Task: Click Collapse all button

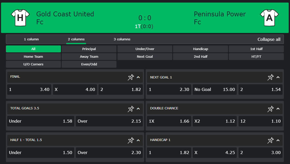Action: [269, 39]
